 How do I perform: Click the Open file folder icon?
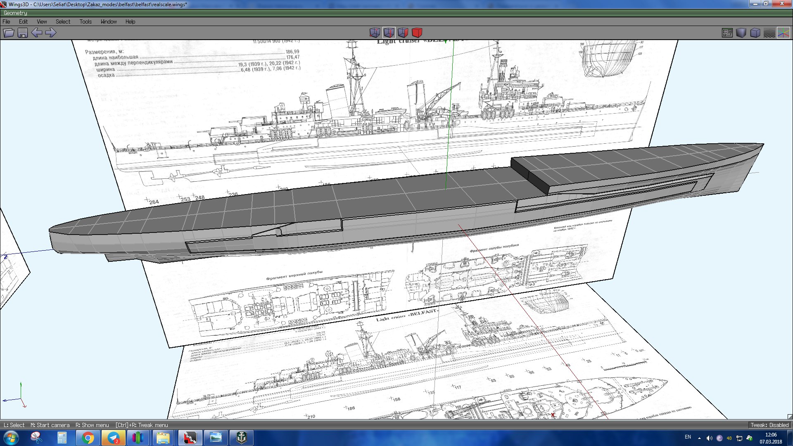click(9, 33)
